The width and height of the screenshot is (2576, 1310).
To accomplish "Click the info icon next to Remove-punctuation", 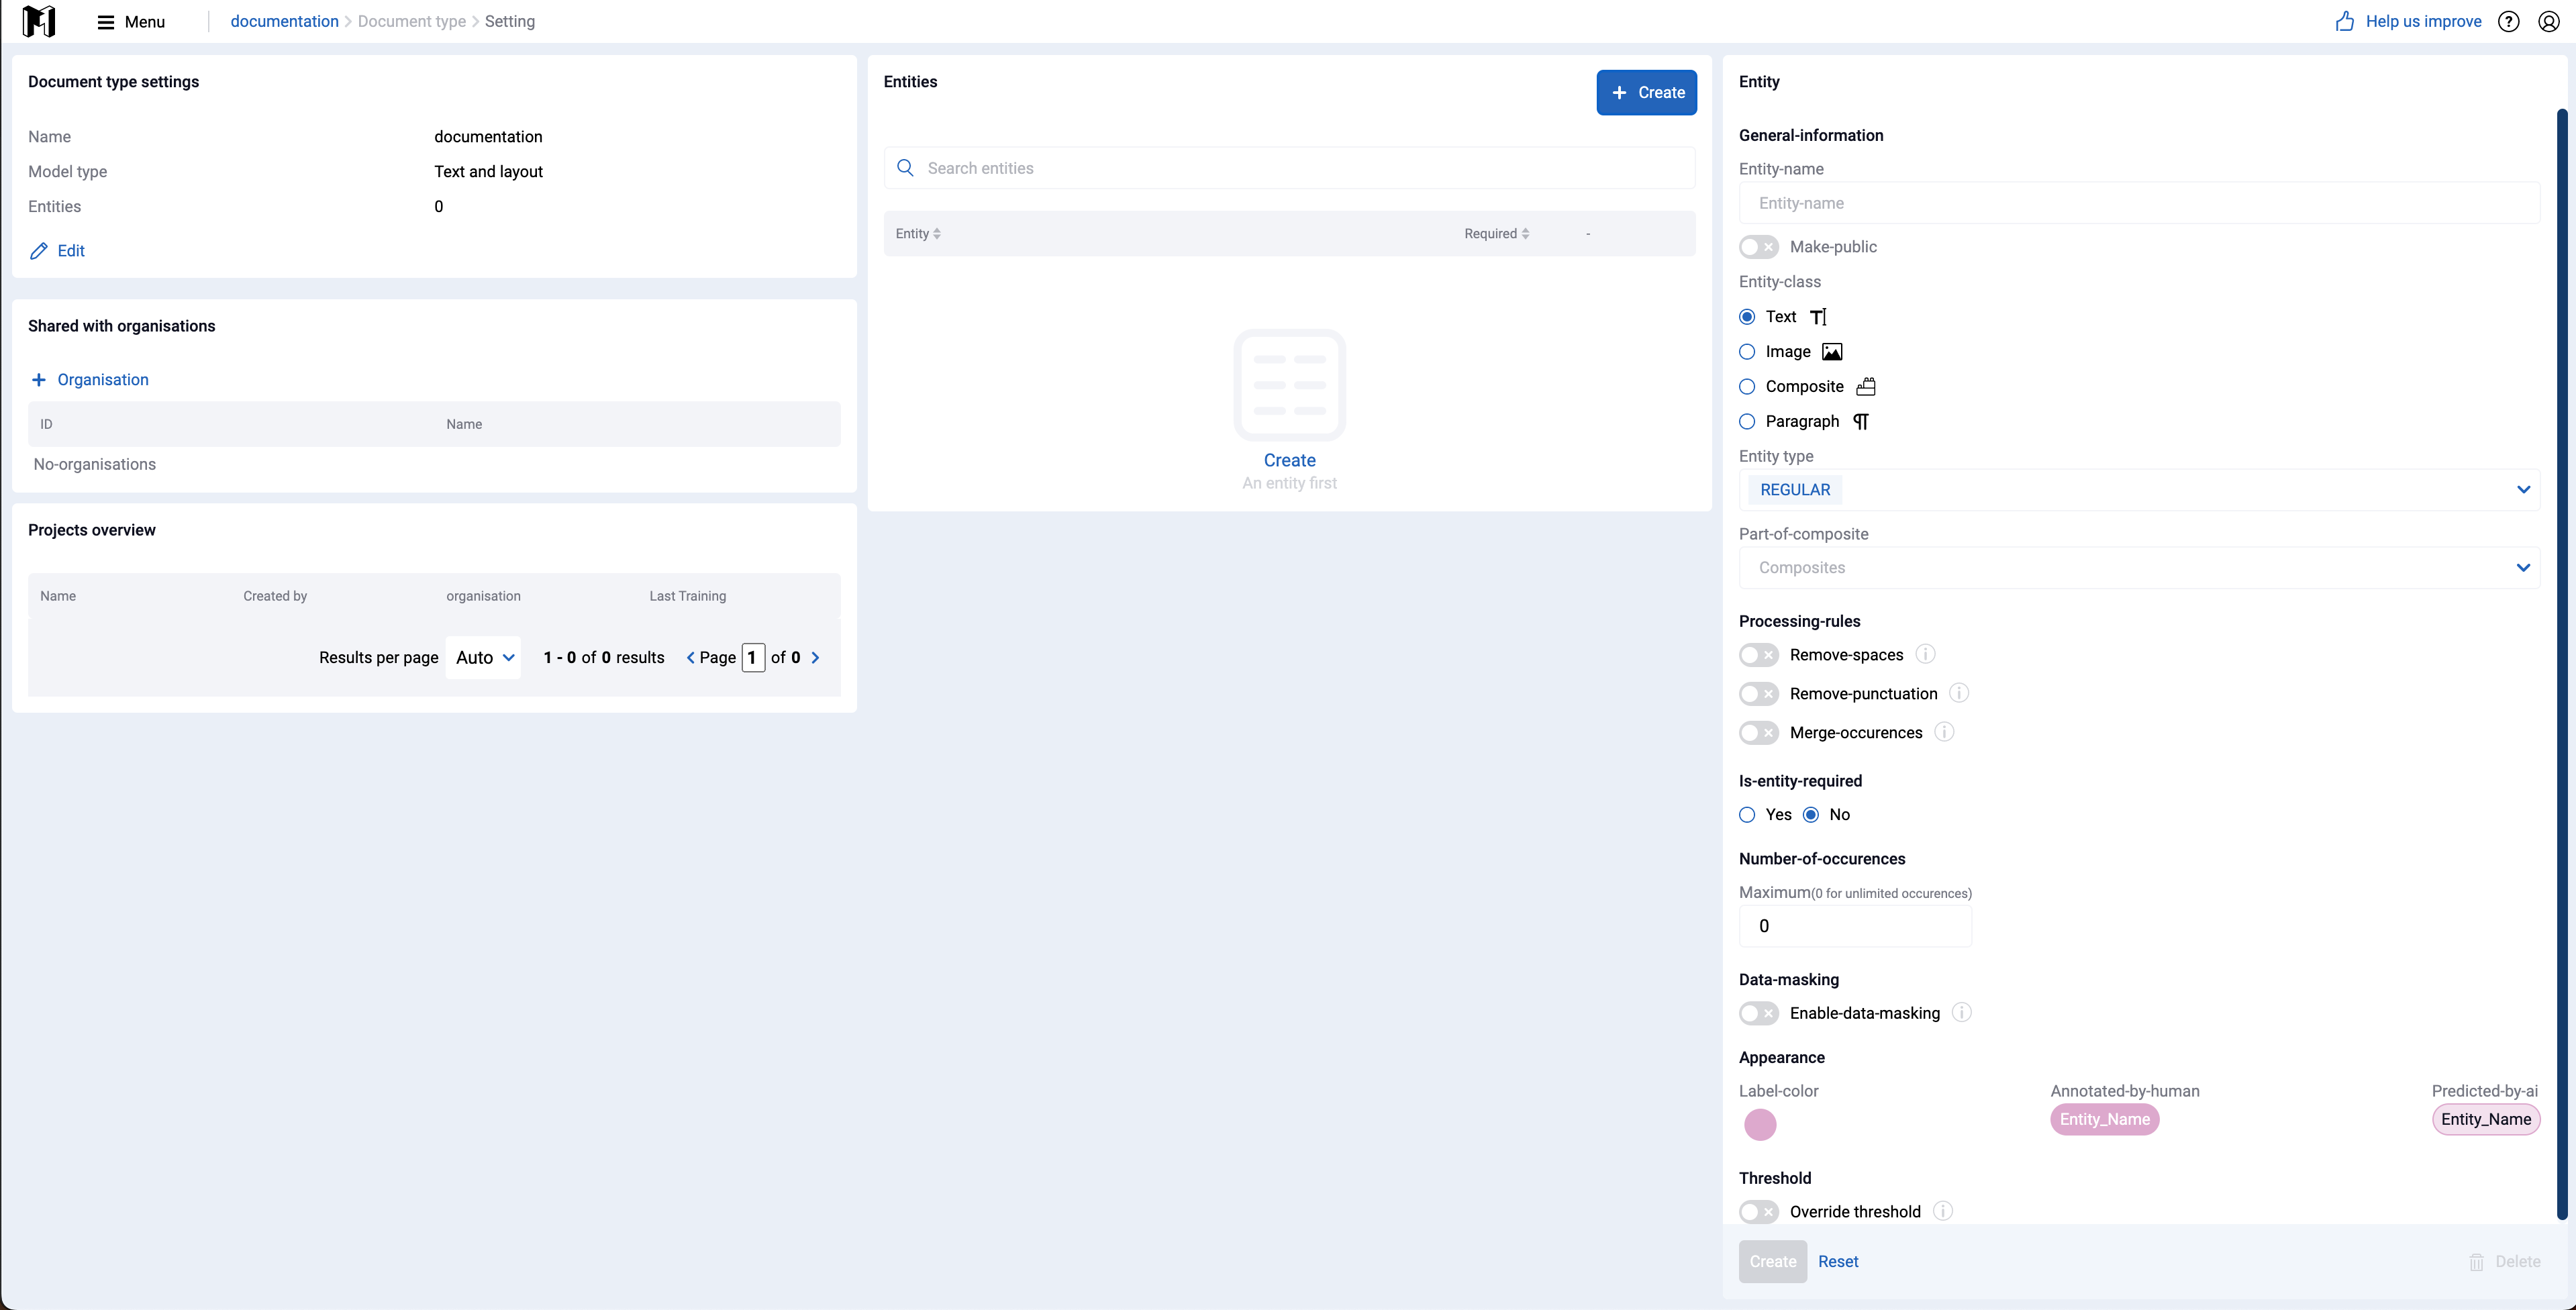I will [x=1959, y=693].
